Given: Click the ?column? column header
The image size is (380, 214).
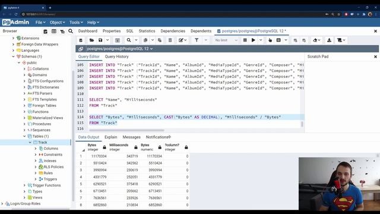Looking at the screenshot, I should [176, 147].
